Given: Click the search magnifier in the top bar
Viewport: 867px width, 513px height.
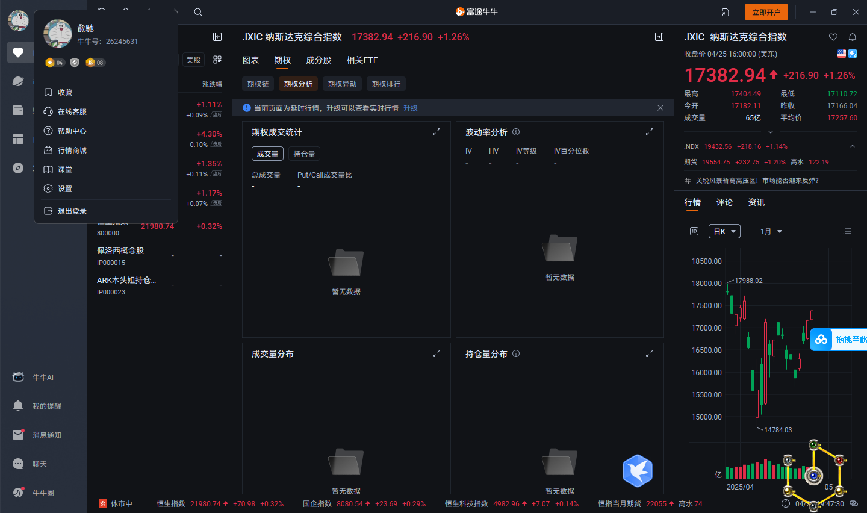Looking at the screenshot, I should tap(198, 12).
